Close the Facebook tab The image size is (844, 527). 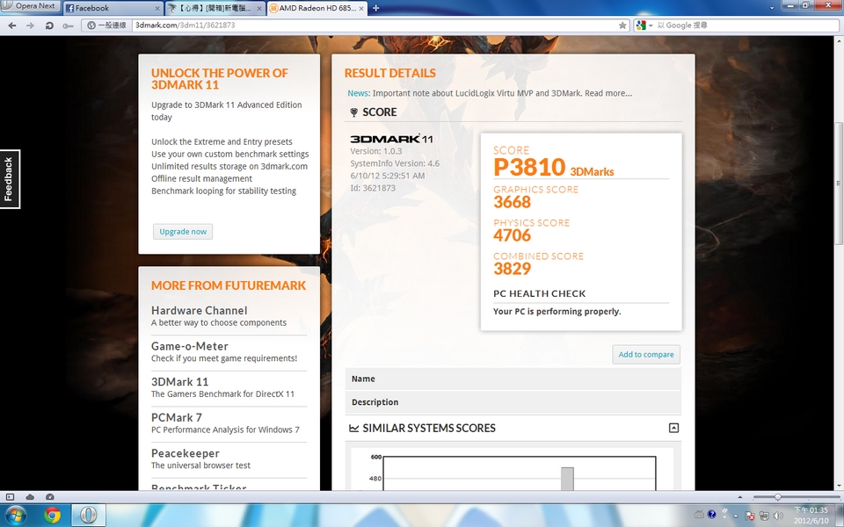click(x=157, y=9)
